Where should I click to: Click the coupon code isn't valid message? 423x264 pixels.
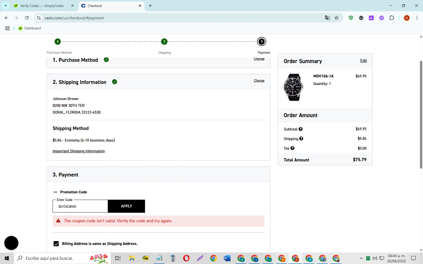(x=118, y=221)
